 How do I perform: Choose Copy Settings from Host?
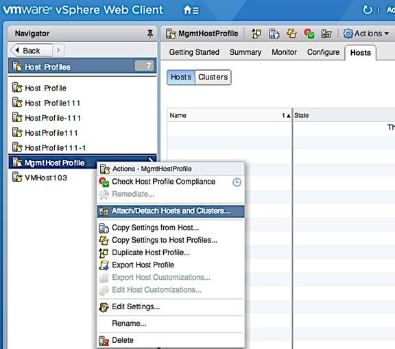pyautogui.click(x=171, y=228)
